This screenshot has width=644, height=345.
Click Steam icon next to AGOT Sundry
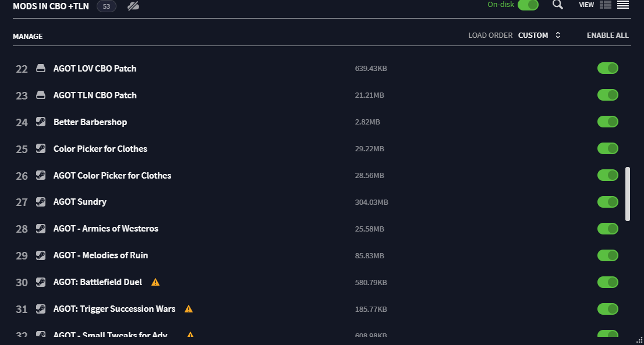41,202
